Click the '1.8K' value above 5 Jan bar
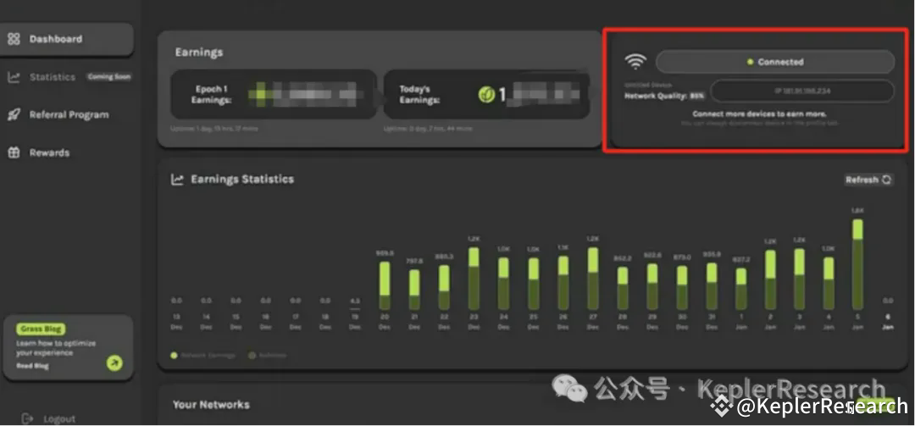The height and width of the screenshot is (426, 915). pyautogui.click(x=857, y=210)
